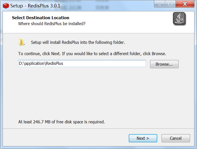Click the 'Setup - RedisPlus 3.0.1' title text
Screen dimensions: 197x149
[x=35, y=6]
